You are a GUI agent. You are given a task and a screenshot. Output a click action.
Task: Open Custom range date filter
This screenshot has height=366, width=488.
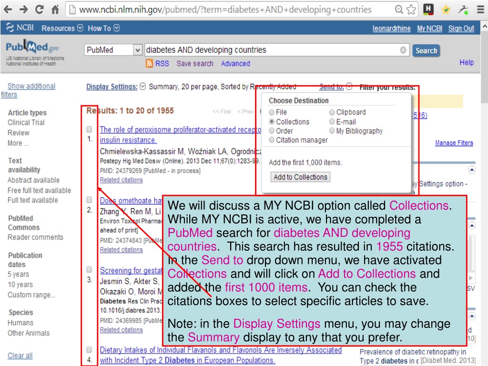pyautogui.click(x=31, y=295)
